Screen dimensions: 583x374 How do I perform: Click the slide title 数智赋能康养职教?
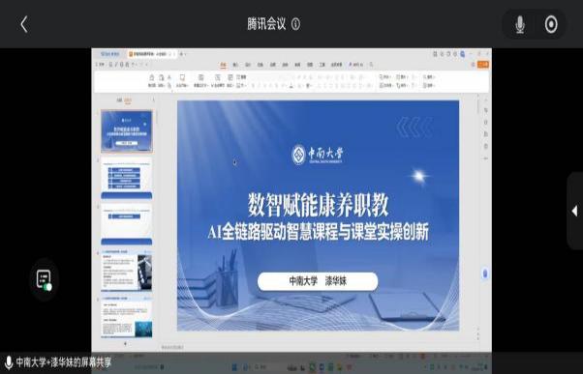319,205
